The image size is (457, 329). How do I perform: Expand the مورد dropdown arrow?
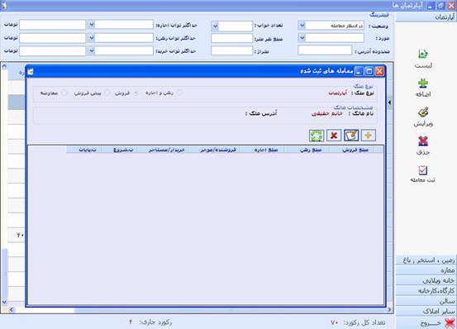pos(302,38)
